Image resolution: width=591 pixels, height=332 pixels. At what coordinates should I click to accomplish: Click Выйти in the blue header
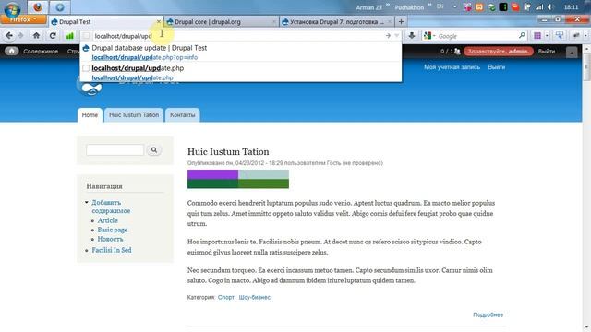point(497,67)
